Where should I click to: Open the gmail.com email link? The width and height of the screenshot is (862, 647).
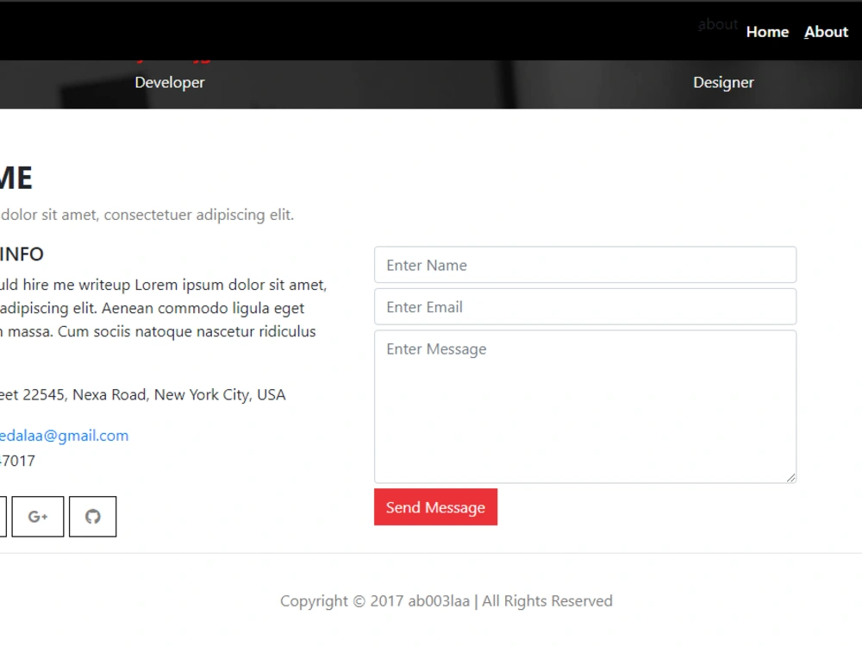(x=65, y=436)
